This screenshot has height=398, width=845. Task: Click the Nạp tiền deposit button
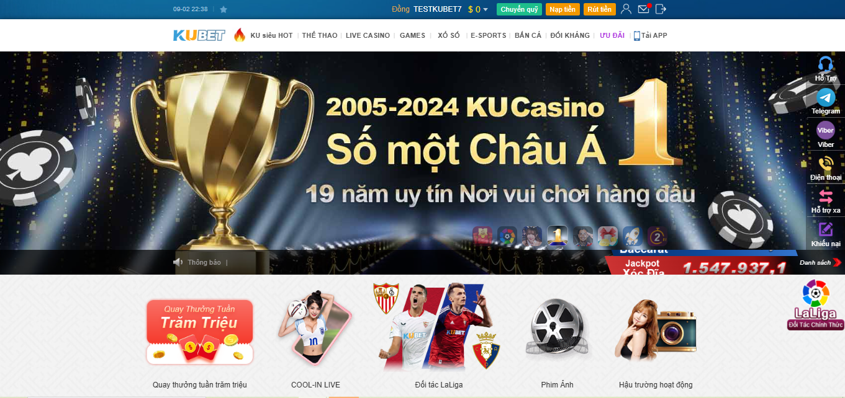(x=563, y=9)
